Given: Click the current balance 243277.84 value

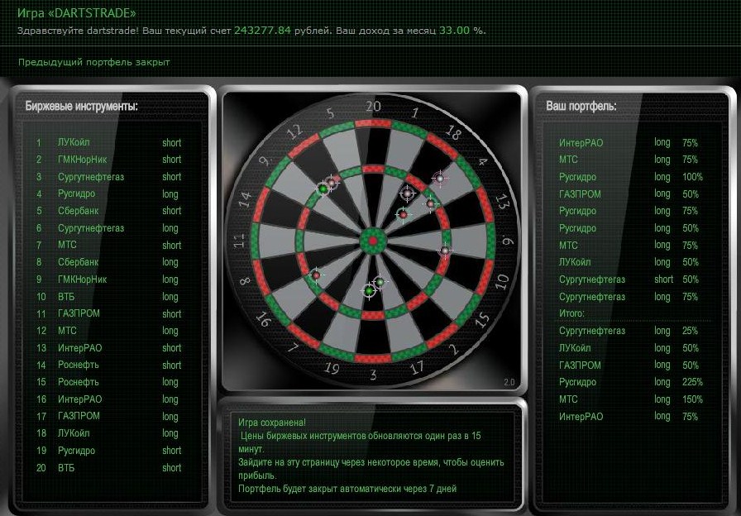Looking at the screenshot, I should pos(262,31).
